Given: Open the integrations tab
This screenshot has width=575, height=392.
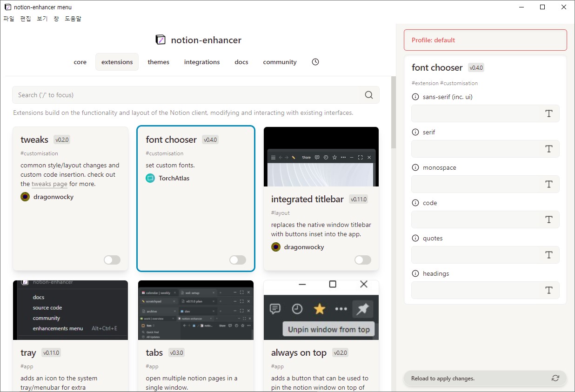Looking at the screenshot, I should pos(202,62).
